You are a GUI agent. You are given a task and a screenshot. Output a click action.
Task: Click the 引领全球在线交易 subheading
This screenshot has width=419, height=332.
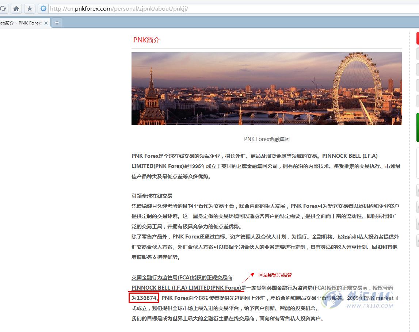152,196
